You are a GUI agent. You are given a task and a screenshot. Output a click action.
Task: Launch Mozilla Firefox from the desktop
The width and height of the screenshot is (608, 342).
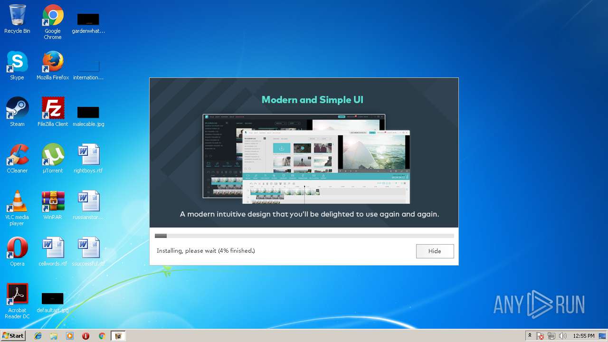(x=53, y=66)
